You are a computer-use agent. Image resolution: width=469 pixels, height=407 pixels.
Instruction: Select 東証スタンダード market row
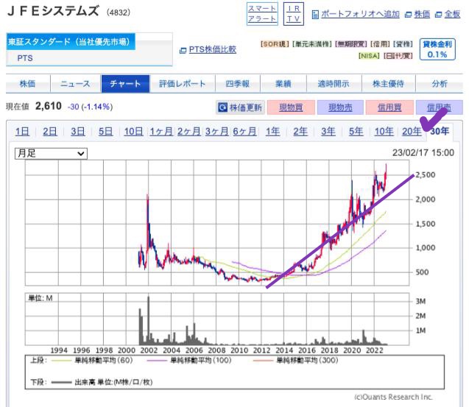coord(71,41)
